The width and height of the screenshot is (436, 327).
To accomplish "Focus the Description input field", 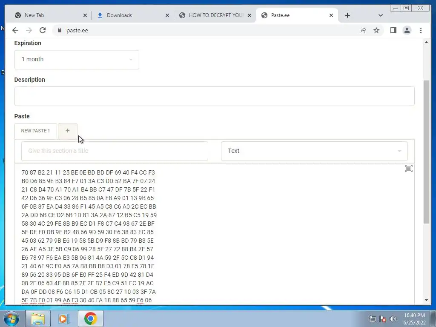I will coord(215,96).
